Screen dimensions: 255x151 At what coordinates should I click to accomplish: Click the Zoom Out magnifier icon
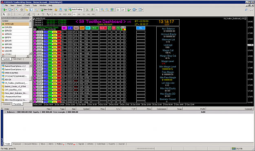[x=107, y=10]
